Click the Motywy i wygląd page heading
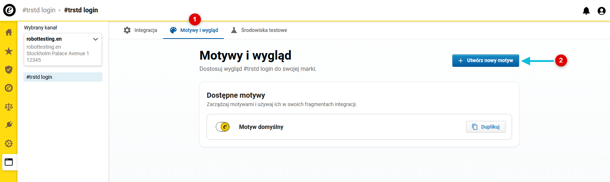The image size is (610, 182). [245, 56]
